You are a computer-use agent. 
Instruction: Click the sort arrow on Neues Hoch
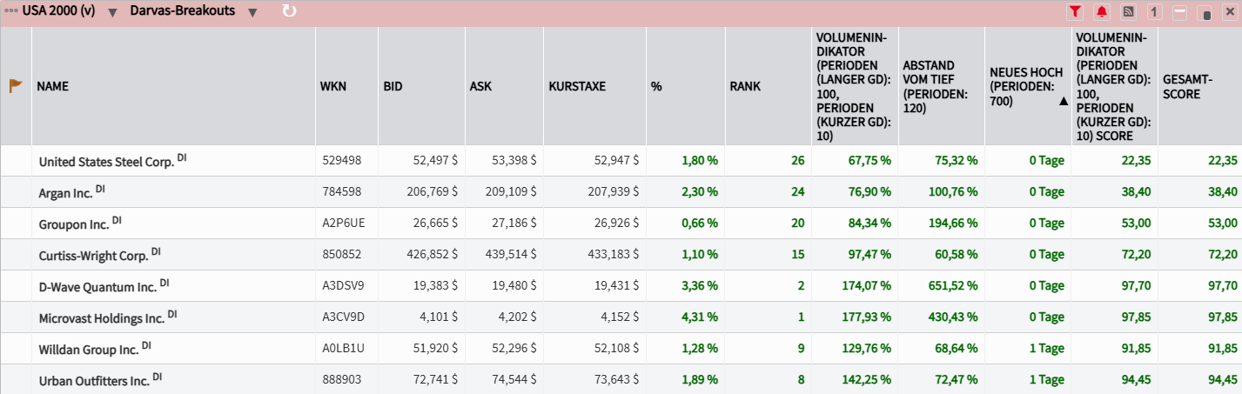coord(1062,101)
